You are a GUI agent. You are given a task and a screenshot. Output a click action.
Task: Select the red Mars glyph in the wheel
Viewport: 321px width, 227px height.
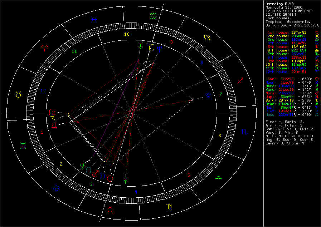(x=95, y=174)
